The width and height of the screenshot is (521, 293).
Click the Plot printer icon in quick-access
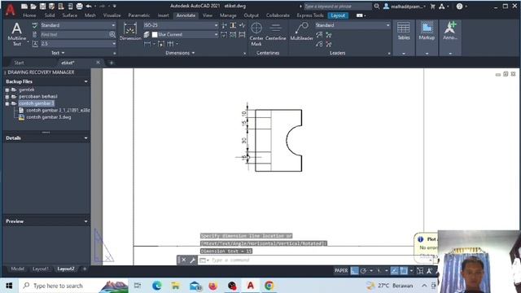[x=80, y=6]
